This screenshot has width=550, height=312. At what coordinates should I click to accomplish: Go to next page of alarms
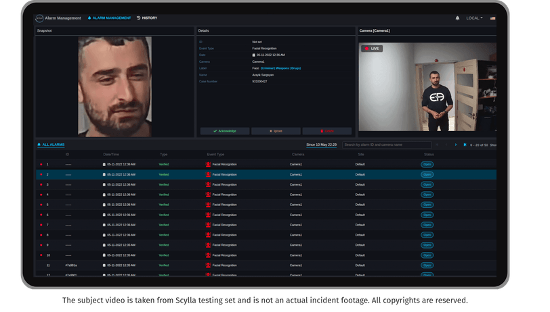click(x=456, y=145)
